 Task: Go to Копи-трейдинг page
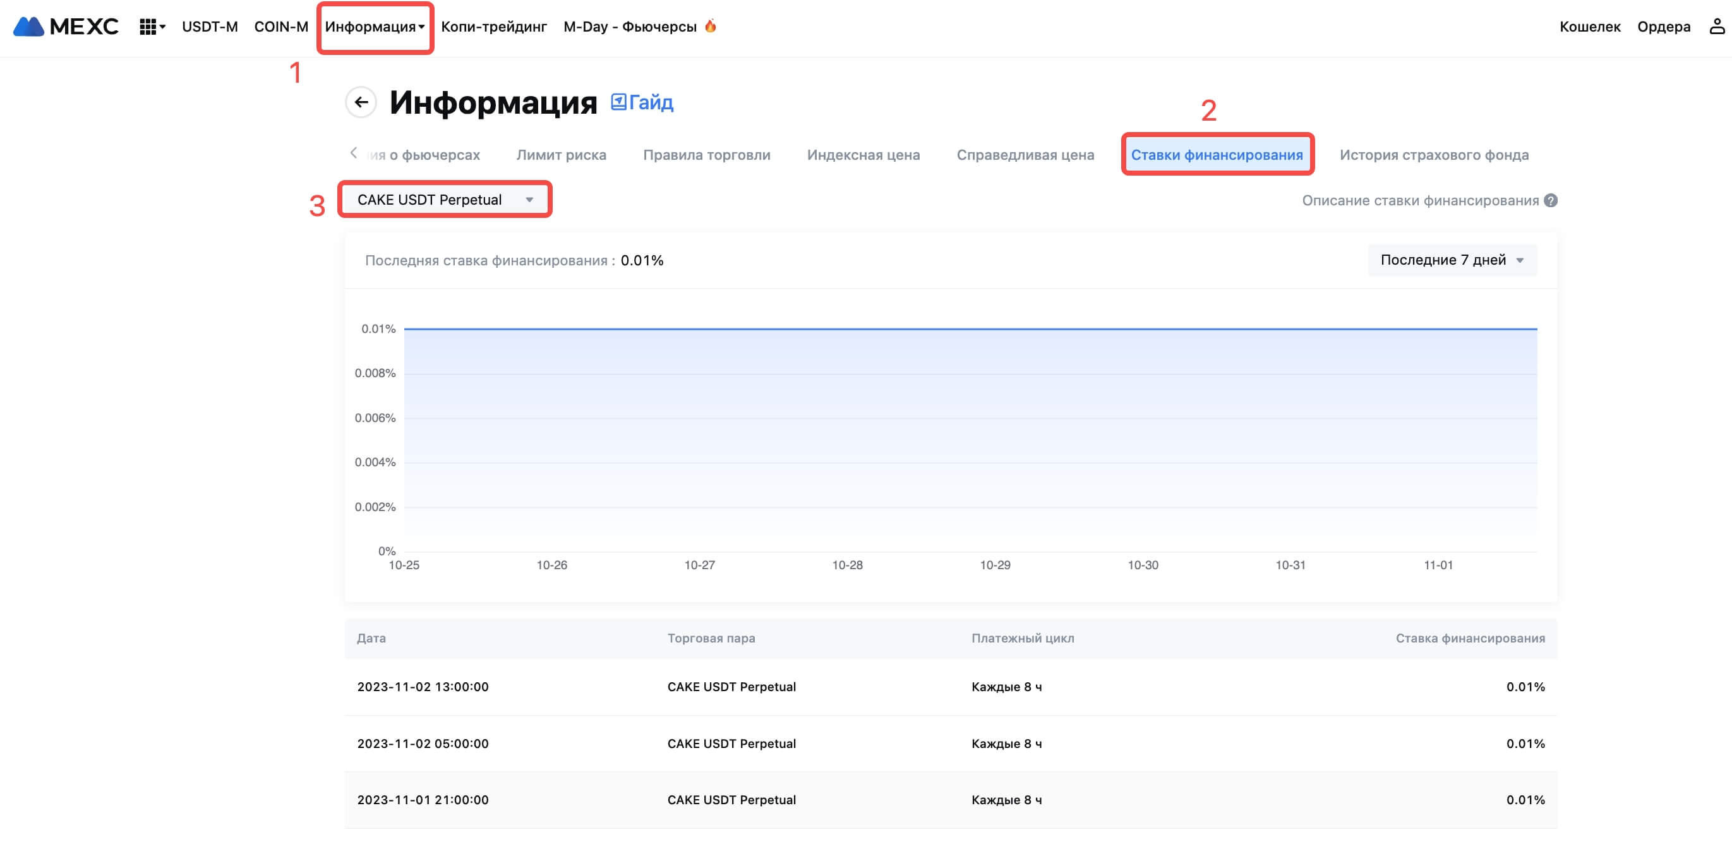(x=493, y=27)
